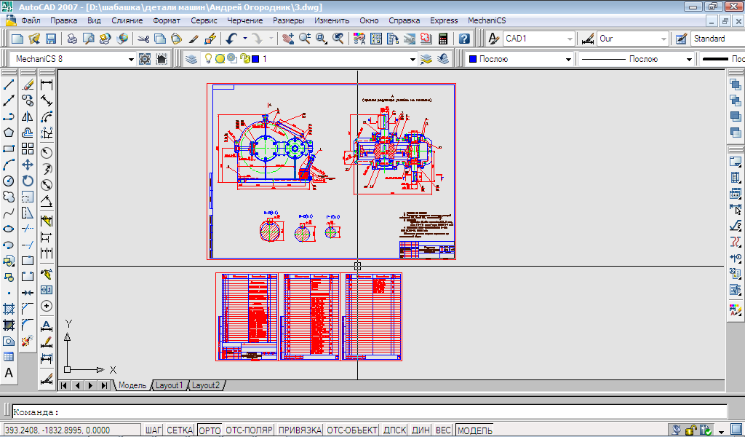745x437 pixels.
Task: Toggle the layer lock padlock icon
Action: [x=244, y=58]
